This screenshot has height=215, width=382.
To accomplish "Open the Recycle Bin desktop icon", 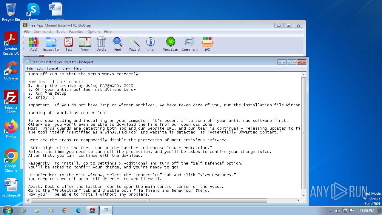I will [11, 12].
